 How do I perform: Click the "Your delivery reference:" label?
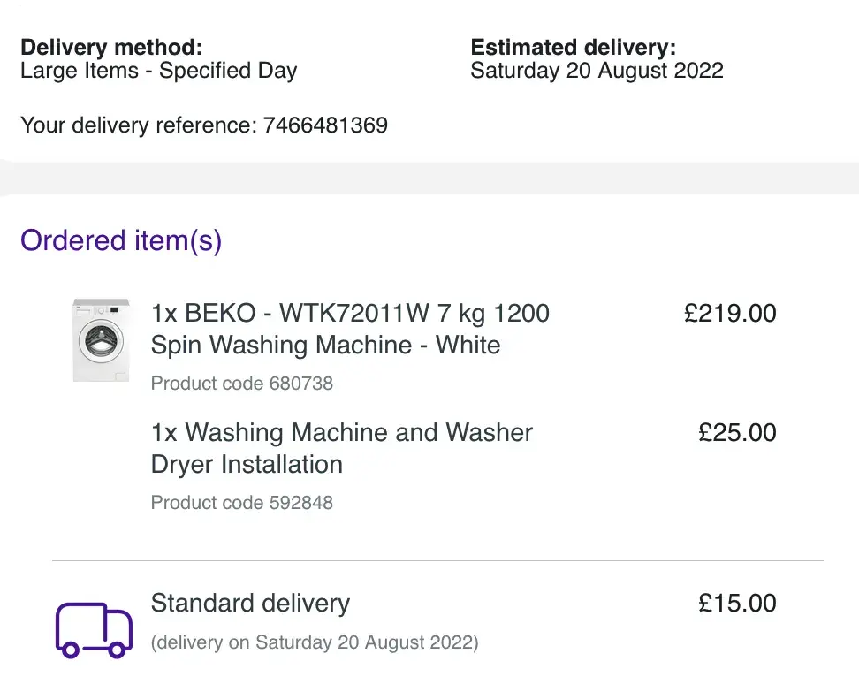pyautogui.click(x=139, y=125)
